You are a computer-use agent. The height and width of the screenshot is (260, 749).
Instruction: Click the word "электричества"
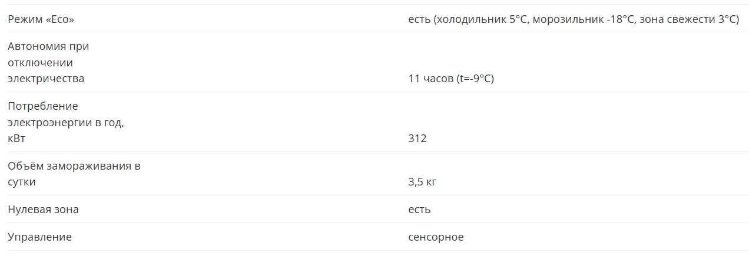pos(46,79)
